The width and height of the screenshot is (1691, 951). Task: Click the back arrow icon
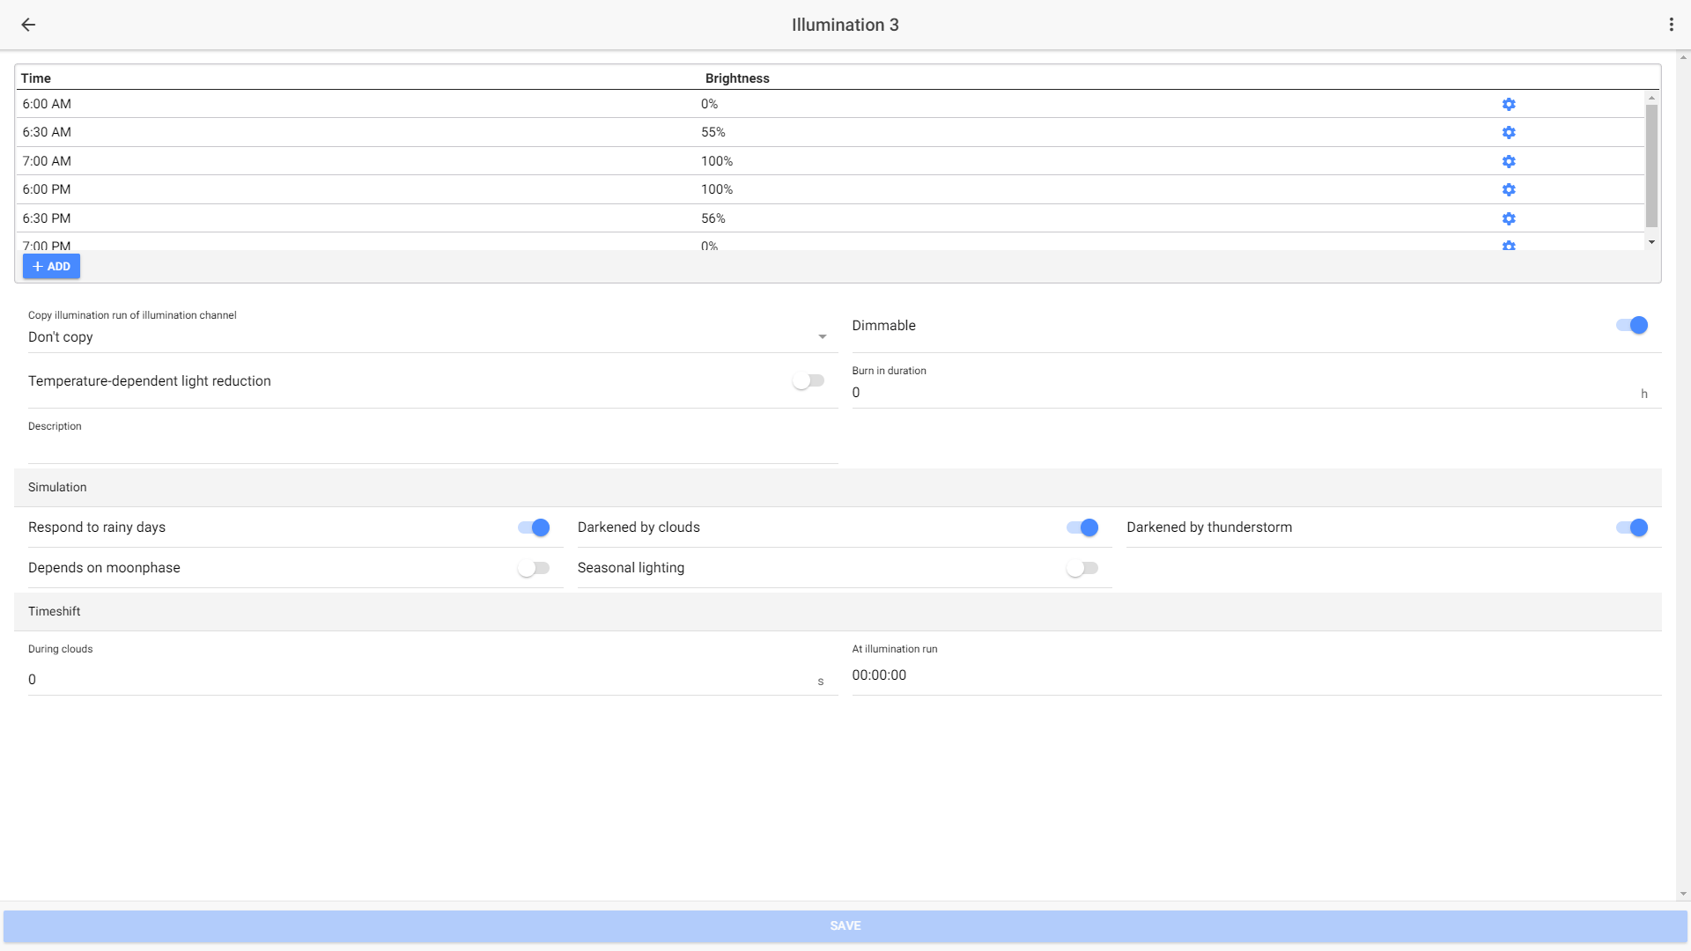[x=28, y=25]
